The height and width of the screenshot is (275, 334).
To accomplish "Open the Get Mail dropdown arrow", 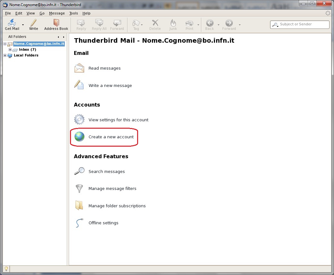I will [x=23, y=25].
